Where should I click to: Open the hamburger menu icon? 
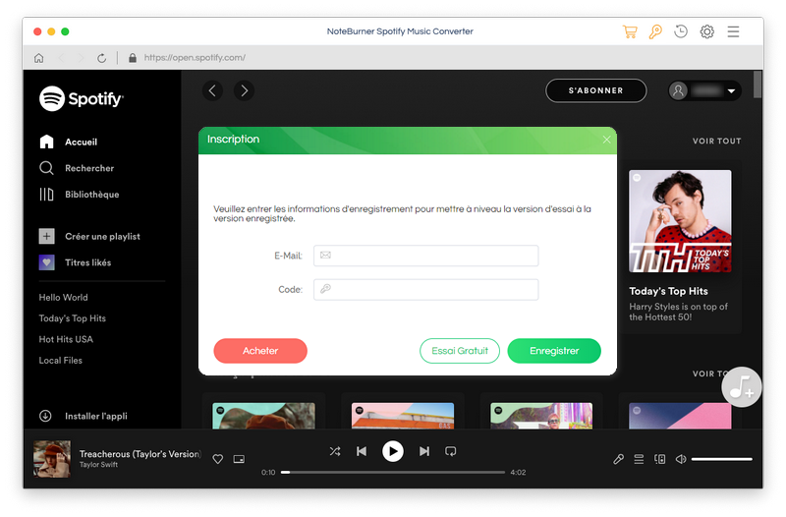(x=733, y=31)
